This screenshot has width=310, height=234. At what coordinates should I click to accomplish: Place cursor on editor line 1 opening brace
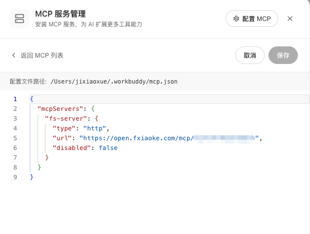click(32, 99)
